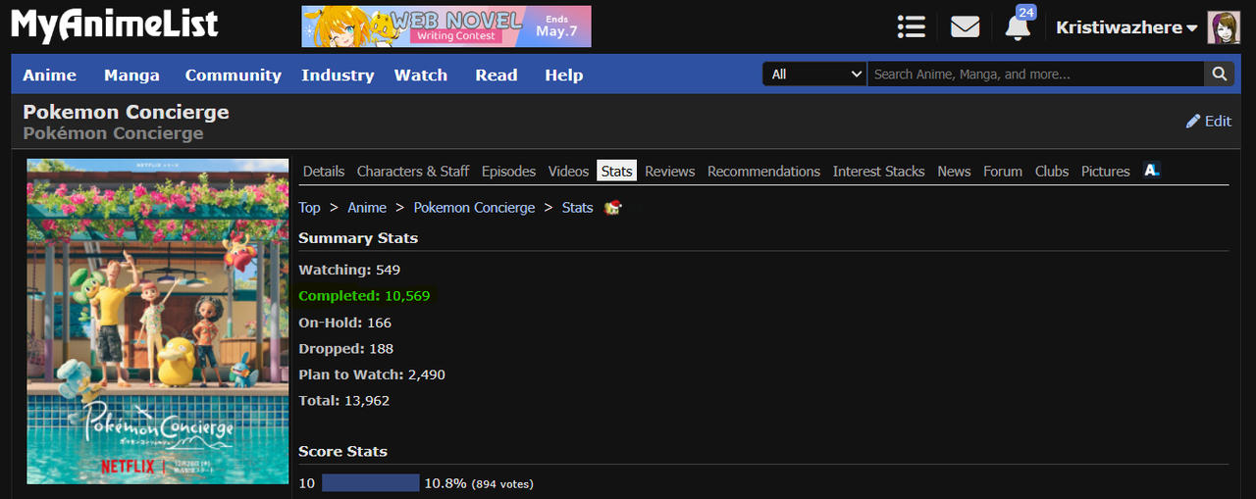Switch to Characters & Staff tab

click(x=413, y=171)
